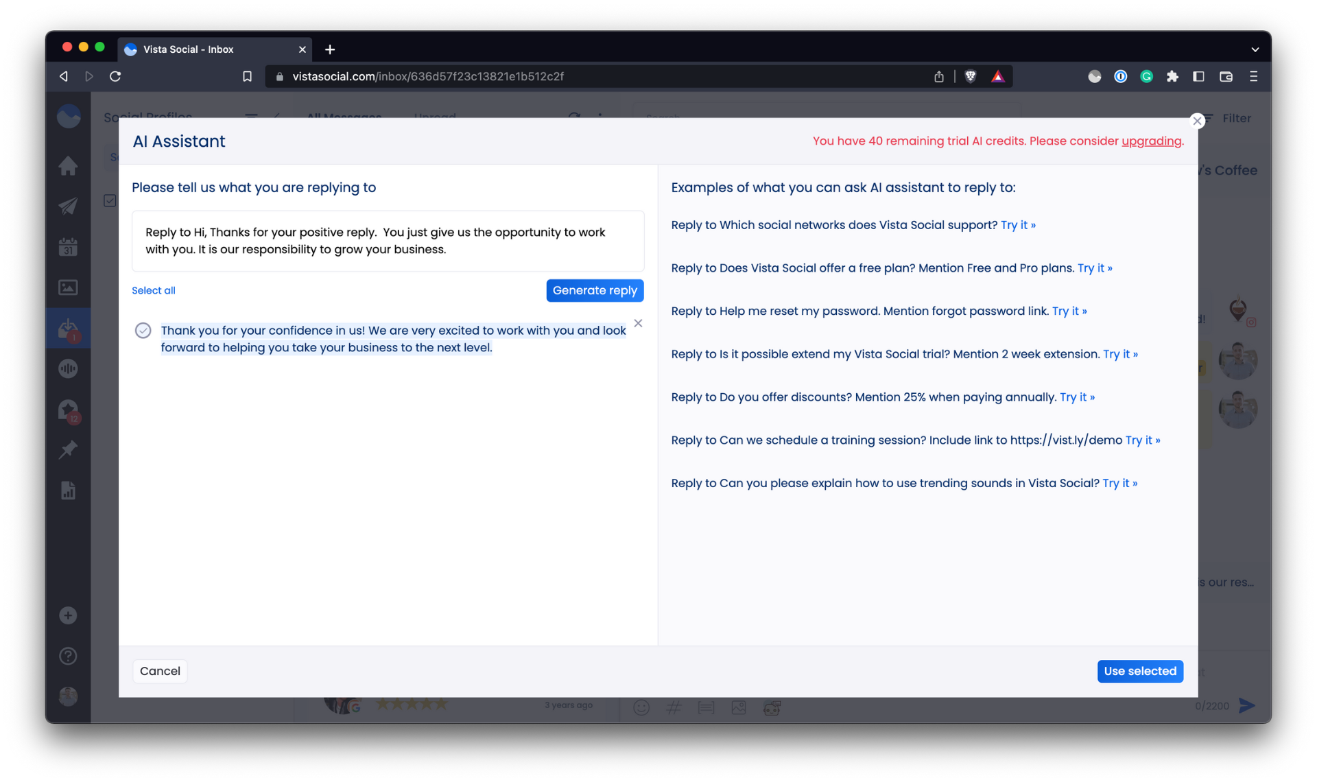Viewport: 1317px width, 778px height.
Task: Open Brave Shields lion icon
Action: click(x=970, y=76)
